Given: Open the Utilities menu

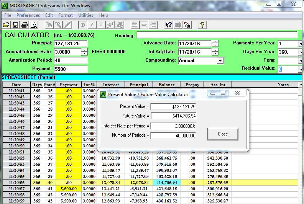Looking at the screenshot, I should (x=85, y=15).
